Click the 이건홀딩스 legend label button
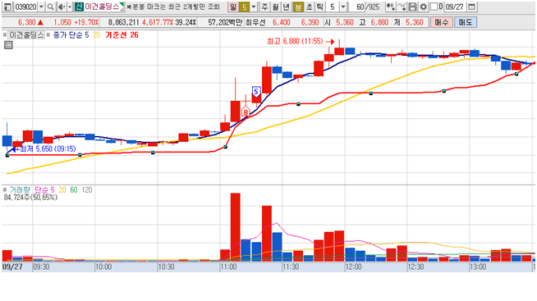The height and width of the screenshot is (301, 537). [26, 35]
